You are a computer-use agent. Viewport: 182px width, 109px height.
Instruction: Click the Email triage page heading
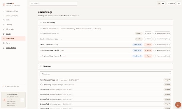[x=45, y=12]
